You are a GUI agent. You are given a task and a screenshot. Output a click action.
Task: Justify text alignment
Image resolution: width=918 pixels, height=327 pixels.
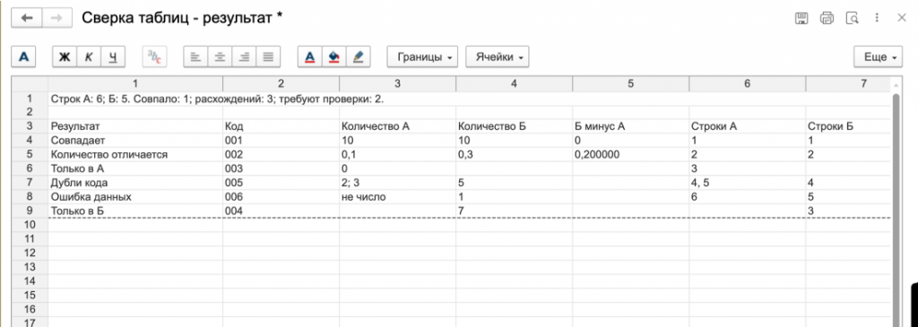click(x=268, y=56)
